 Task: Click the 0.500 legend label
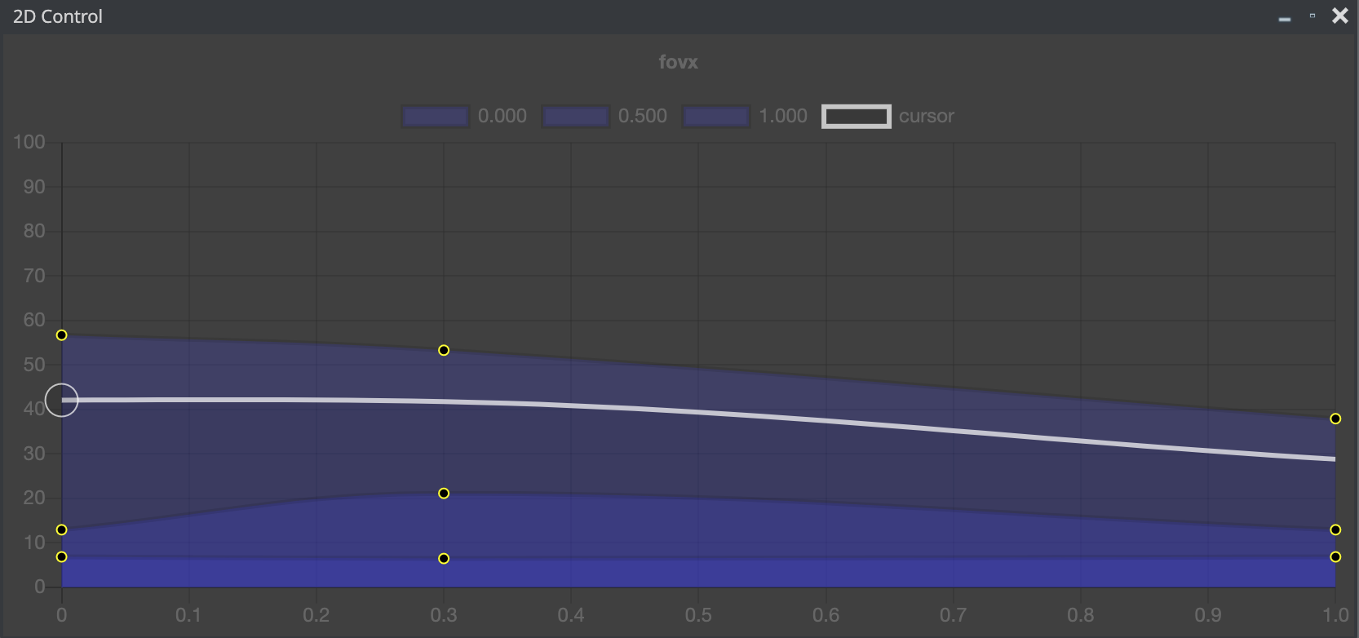[643, 117]
